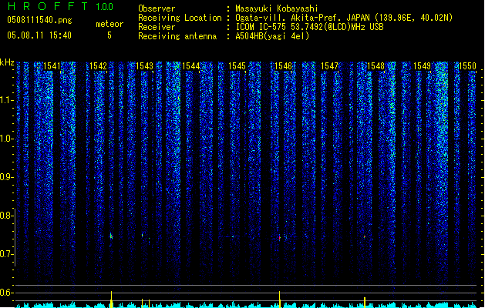
Task: Click the meteor count label
Action: 109,24
